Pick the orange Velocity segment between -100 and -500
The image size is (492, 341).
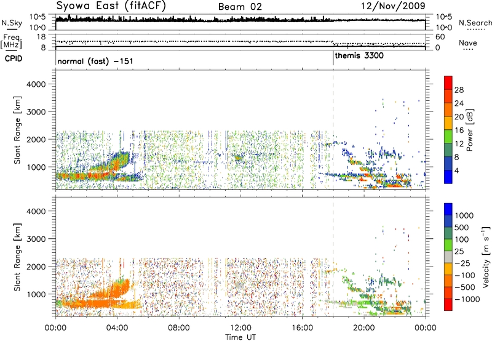448,281
